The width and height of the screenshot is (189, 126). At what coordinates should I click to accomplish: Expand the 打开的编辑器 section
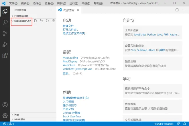tap(33, 16)
